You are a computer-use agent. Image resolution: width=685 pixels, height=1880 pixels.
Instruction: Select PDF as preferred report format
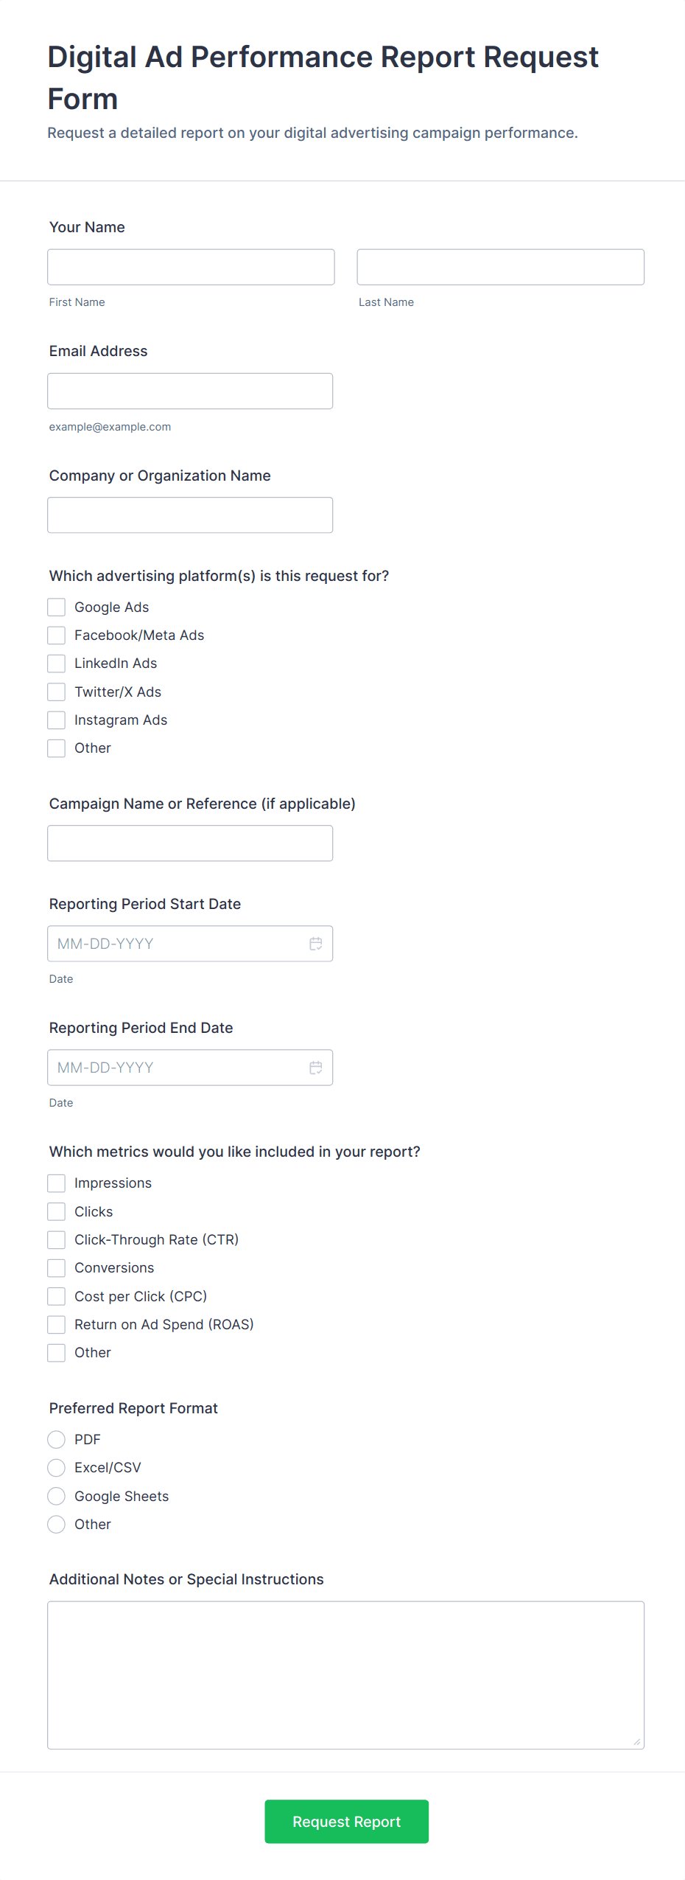[x=56, y=1439]
